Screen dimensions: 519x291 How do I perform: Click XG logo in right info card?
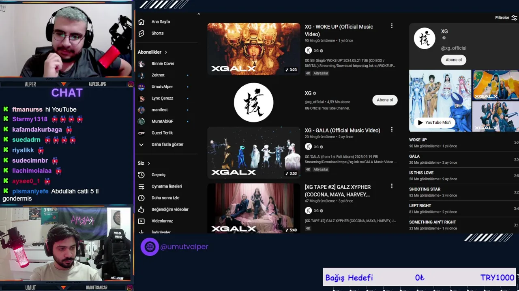click(x=425, y=38)
